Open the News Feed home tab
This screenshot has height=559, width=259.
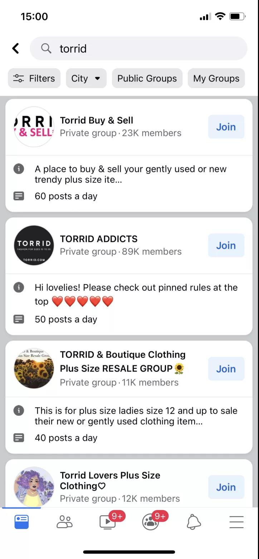click(x=21, y=522)
